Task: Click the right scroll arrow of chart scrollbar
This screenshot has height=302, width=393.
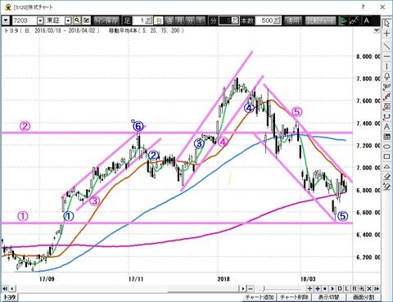Action: tap(243, 289)
